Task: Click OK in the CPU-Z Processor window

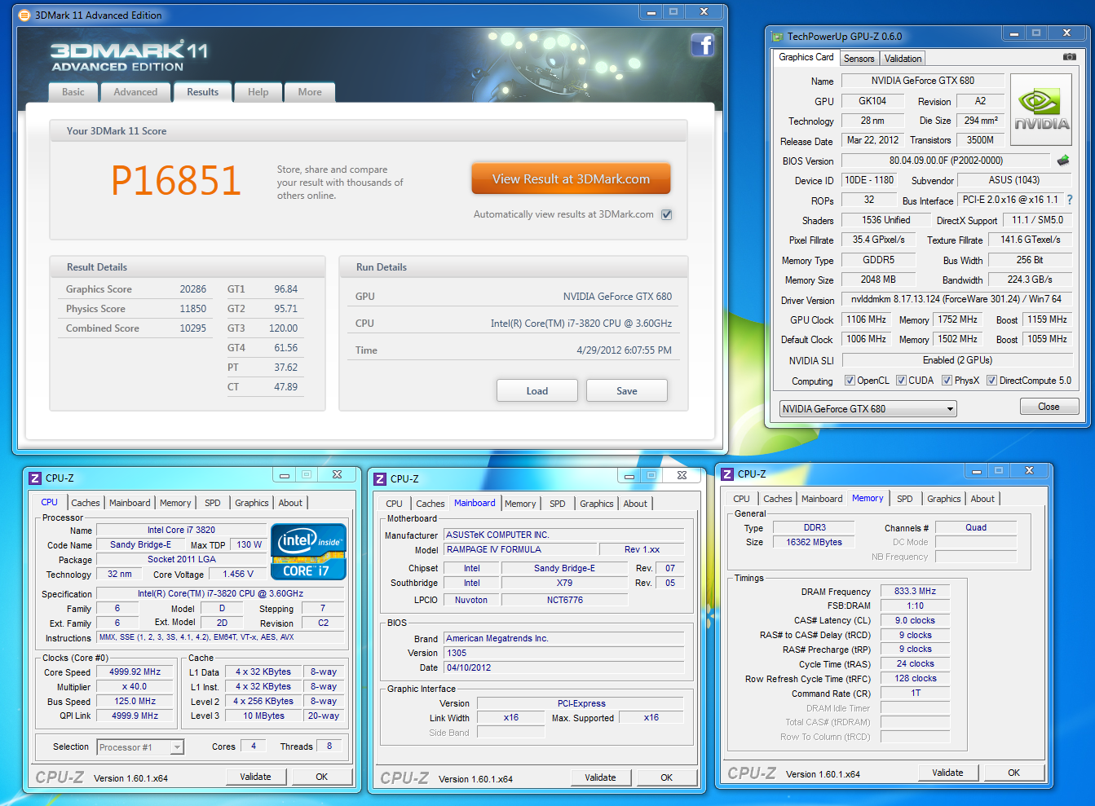Action: point(322,777)
